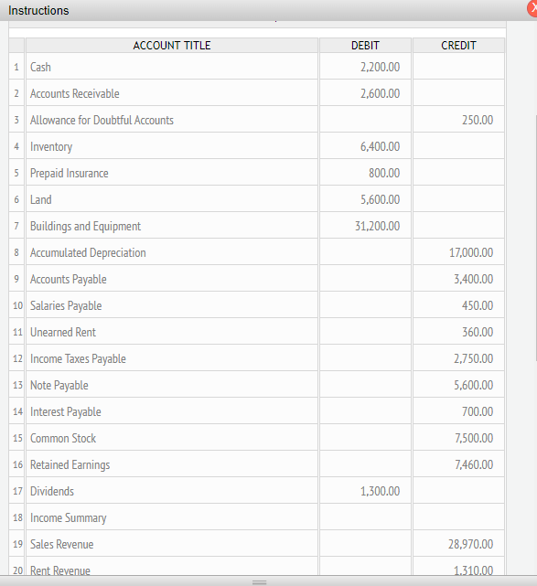Click the Accounts Payable credit 3,400.00
This screenshot has height=586, width=537.
click(x=474, y=279)
